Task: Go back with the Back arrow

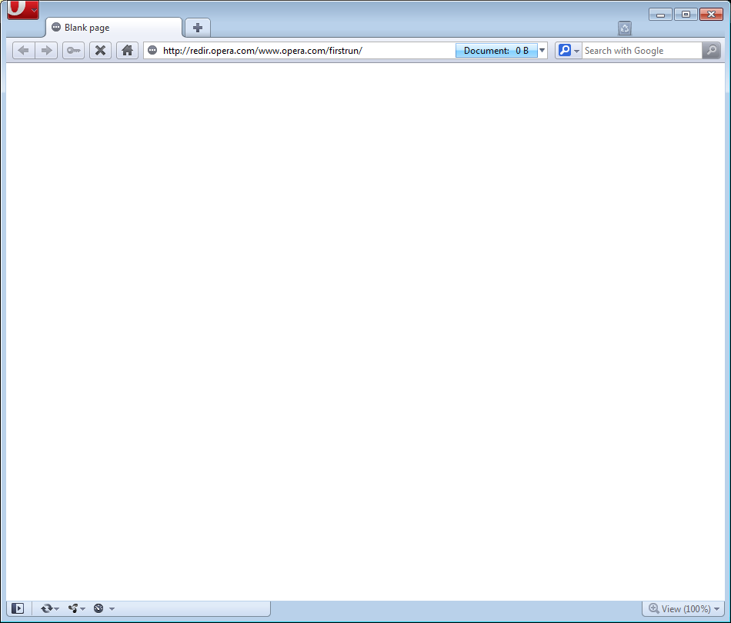Action: tap(23, 50)
